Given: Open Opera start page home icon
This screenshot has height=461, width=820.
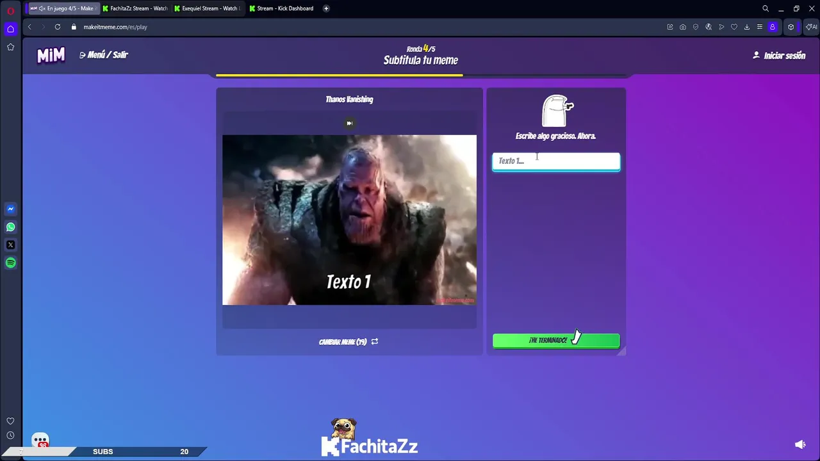Looking at the screenshot, I should 10,29.
